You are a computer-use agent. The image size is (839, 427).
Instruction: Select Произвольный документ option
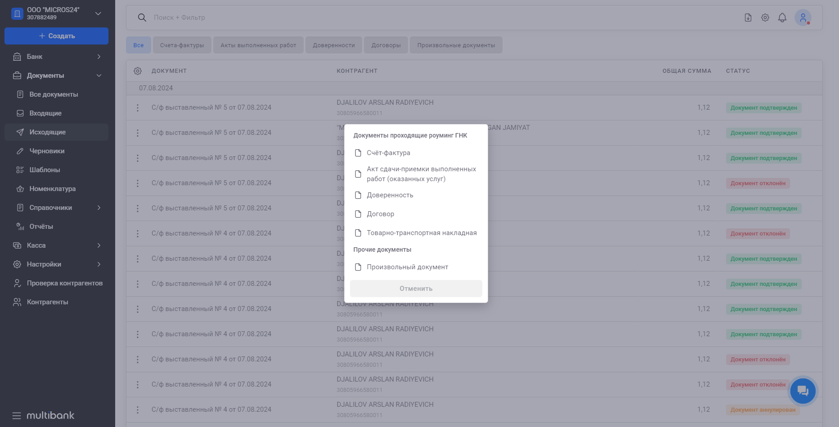pyautogui.click(x=407, y=267)
